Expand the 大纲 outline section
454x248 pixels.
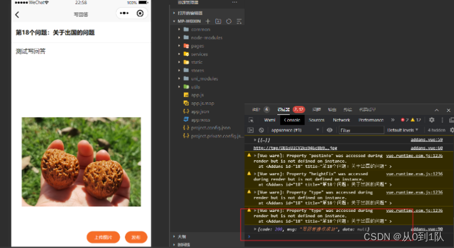tap(182, 237)
